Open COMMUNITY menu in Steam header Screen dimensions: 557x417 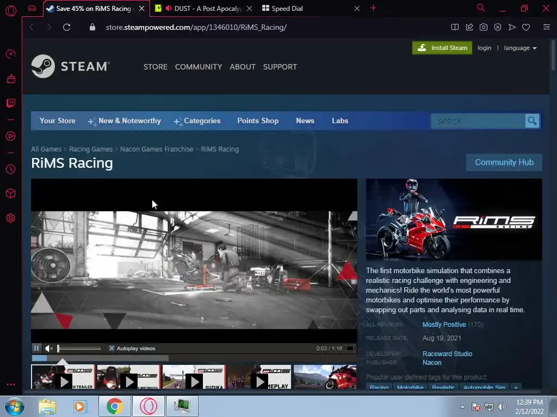[x=198, y=67]
